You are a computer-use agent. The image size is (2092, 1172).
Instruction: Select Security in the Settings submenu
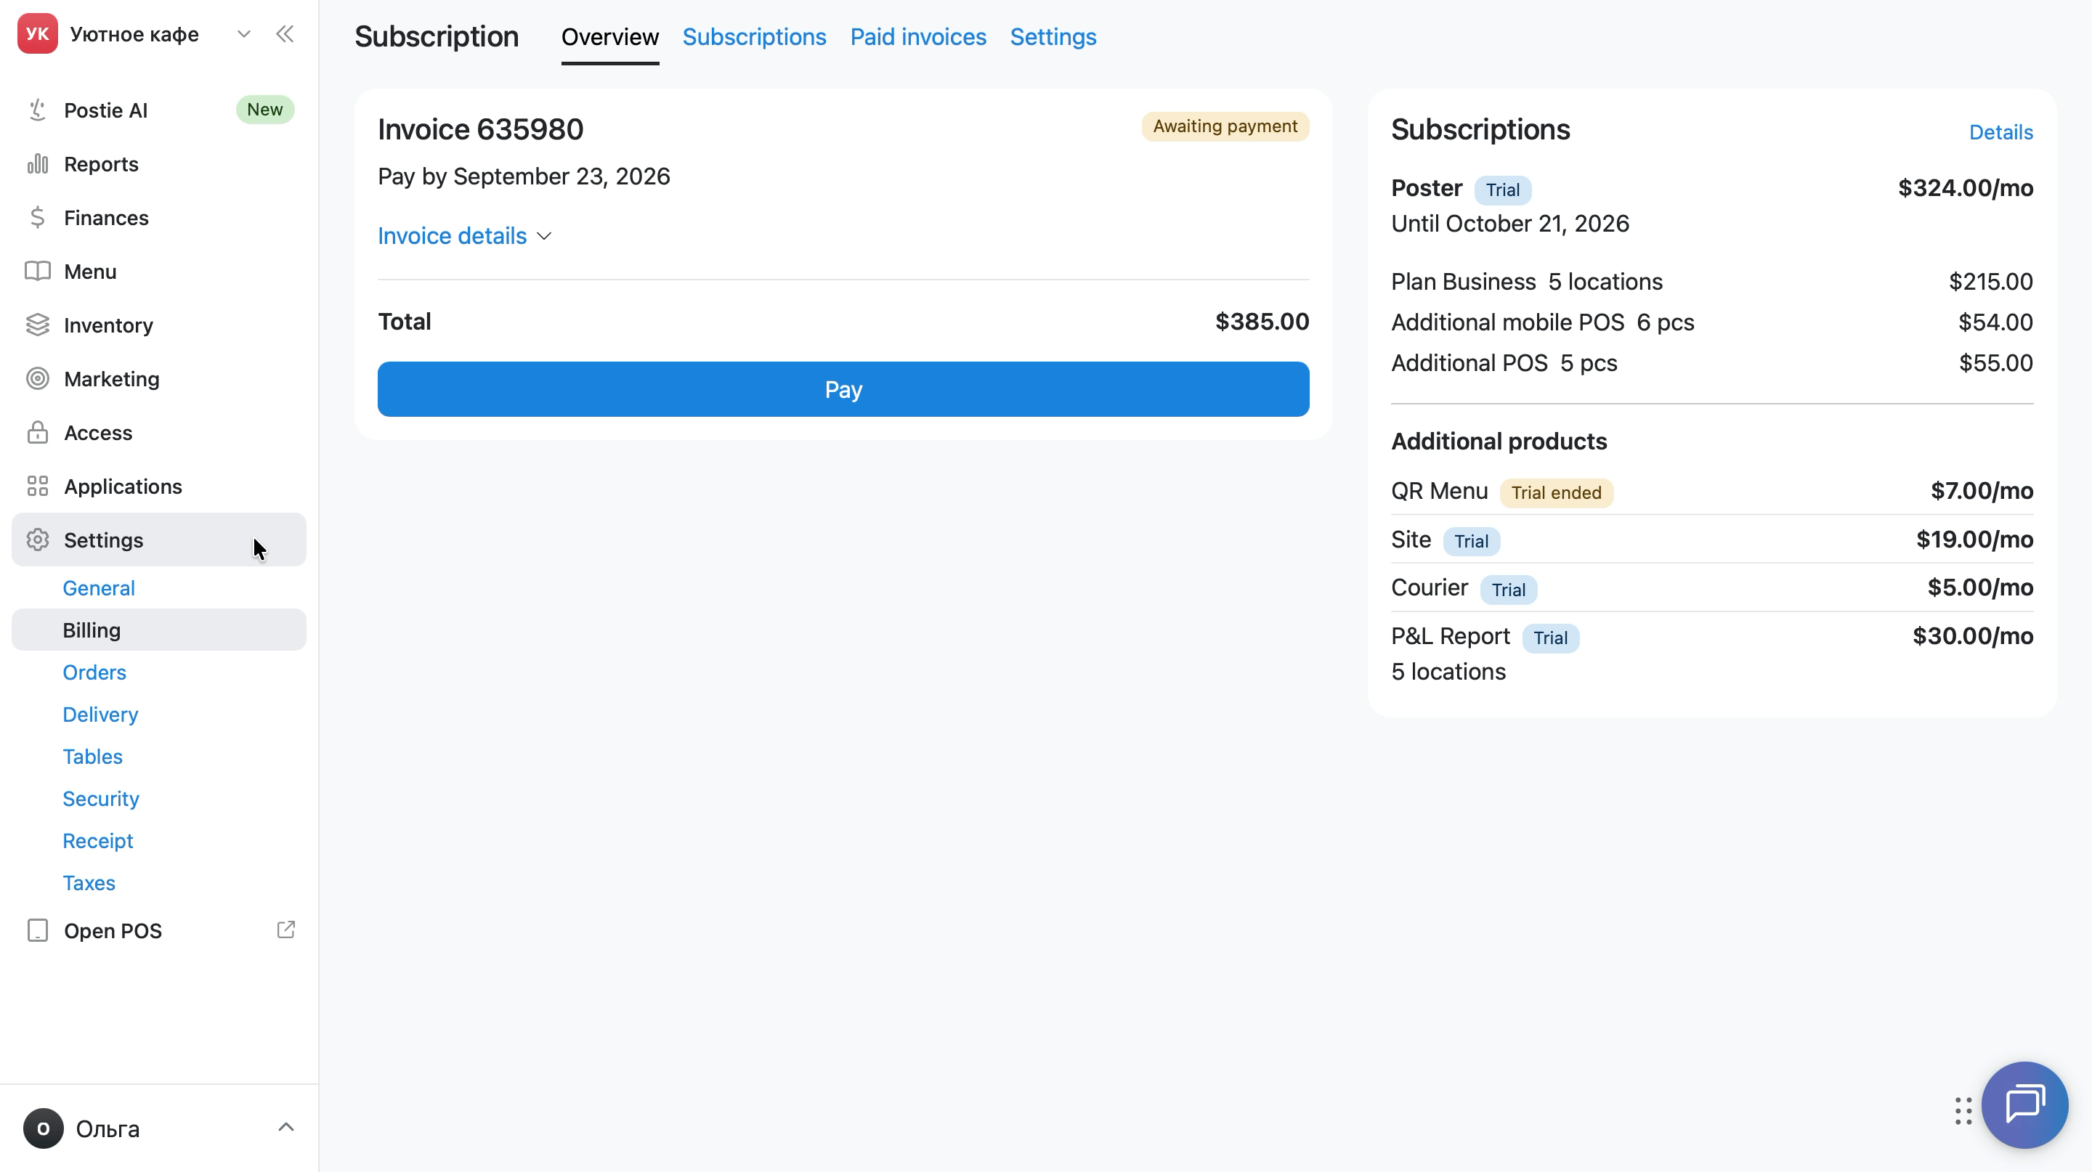(x=101, y=799)
